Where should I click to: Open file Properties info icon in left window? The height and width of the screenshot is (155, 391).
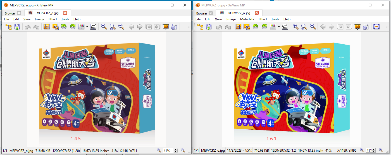[x=174, y=27]
